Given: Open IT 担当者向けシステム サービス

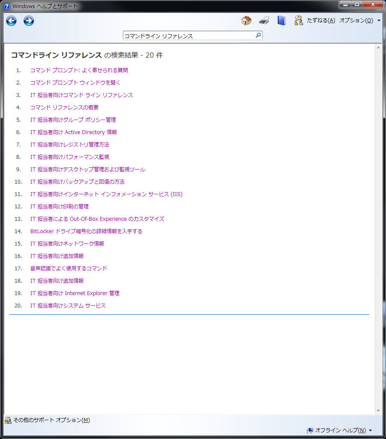Looking at the screenshot, I should 68,305.
